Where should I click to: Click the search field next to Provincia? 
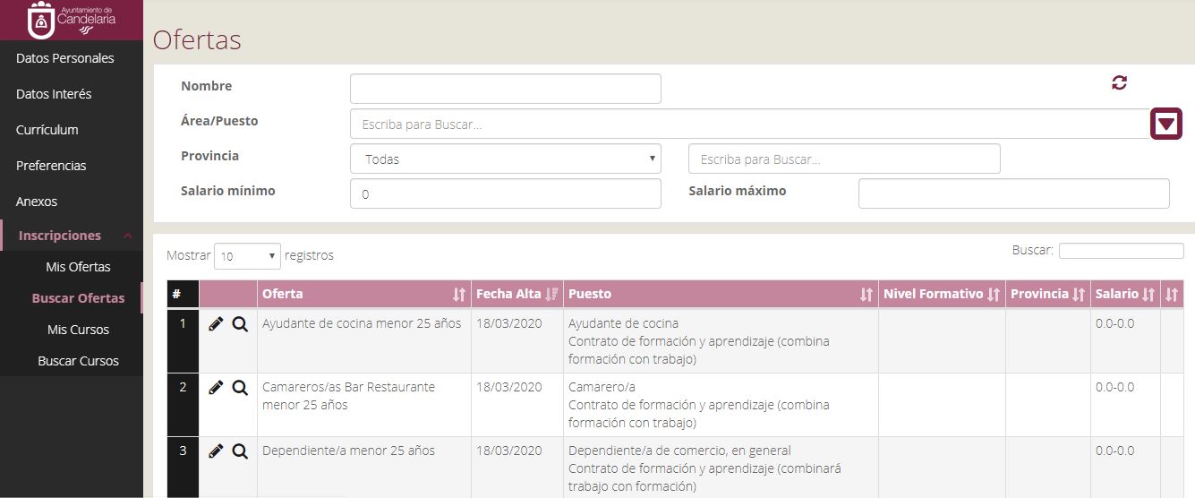pos(844,159)
